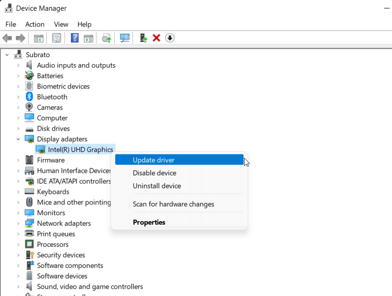Click the show/hide console tree icon

(39, 38)
